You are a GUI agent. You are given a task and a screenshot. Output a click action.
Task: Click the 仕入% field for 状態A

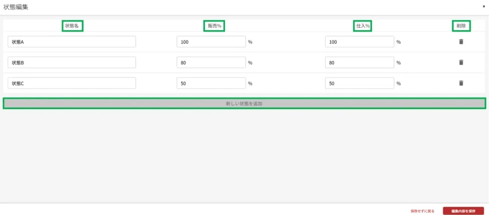pyautogui.click(x=359, y=42)
